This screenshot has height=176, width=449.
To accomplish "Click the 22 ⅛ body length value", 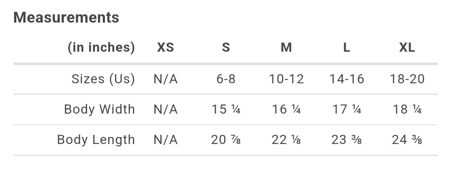I will click(287, 140).
